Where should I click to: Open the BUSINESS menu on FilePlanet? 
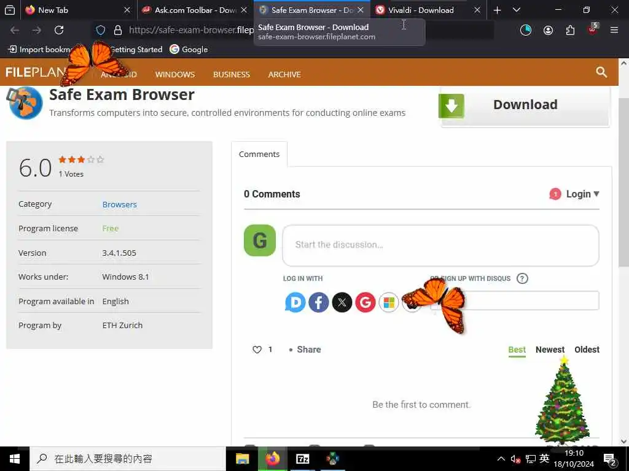(x=232, y=74)
